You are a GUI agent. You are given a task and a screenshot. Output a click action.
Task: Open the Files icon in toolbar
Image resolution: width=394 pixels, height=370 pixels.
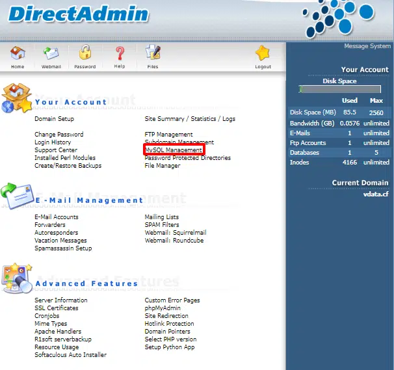tap(153, 52)
